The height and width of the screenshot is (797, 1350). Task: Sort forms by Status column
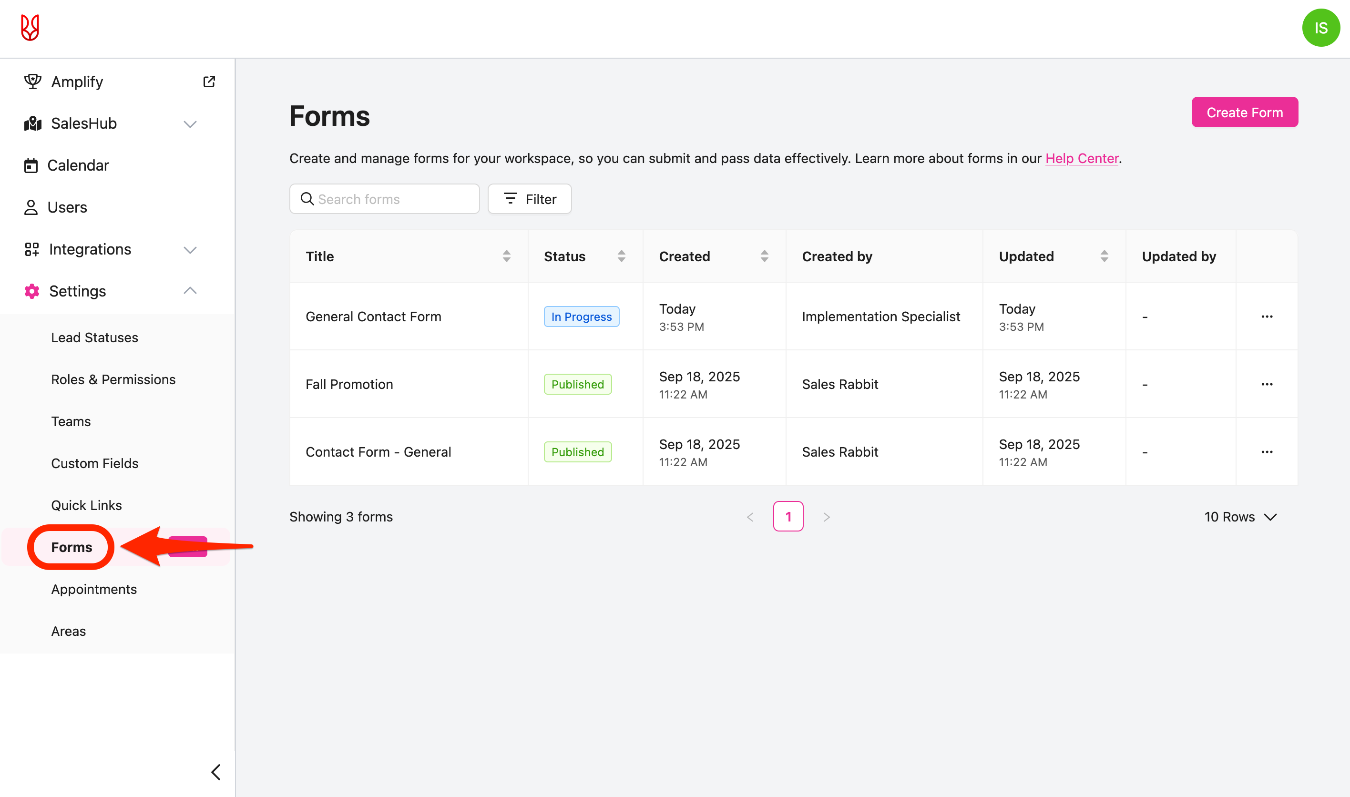tap(621, 256)
